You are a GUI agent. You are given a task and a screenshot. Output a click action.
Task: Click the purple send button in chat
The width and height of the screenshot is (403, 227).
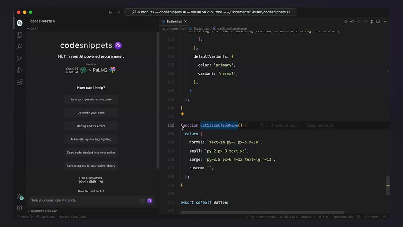tap(150, 201)
